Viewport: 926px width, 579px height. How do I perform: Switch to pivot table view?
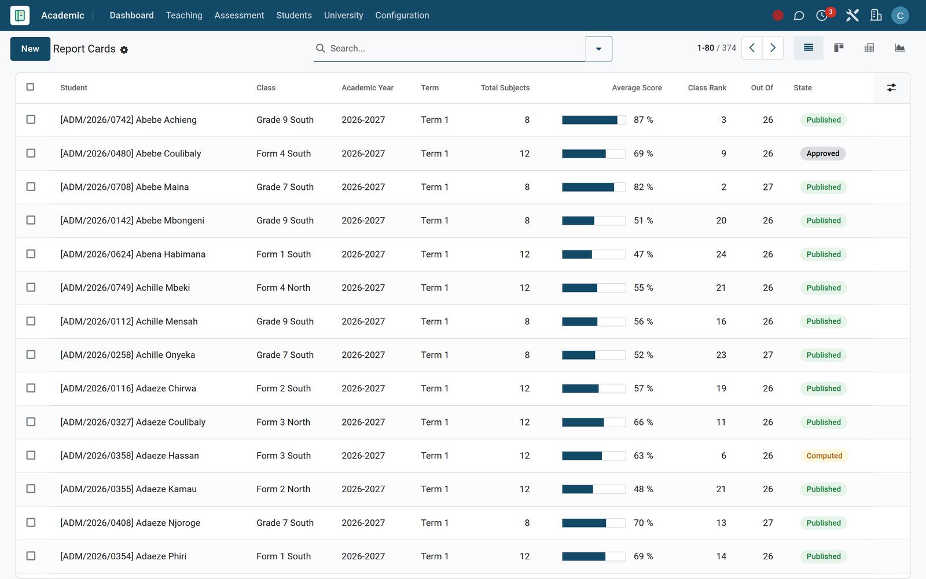869,48
